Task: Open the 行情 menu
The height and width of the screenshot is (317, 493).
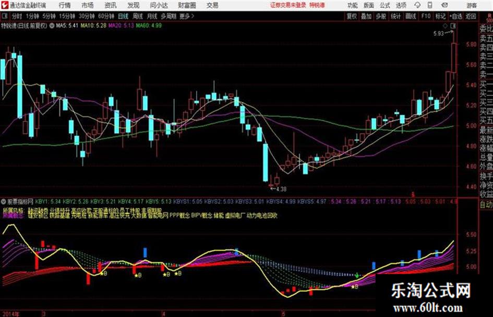Action: pyautogui.click(x=65, y=5)
